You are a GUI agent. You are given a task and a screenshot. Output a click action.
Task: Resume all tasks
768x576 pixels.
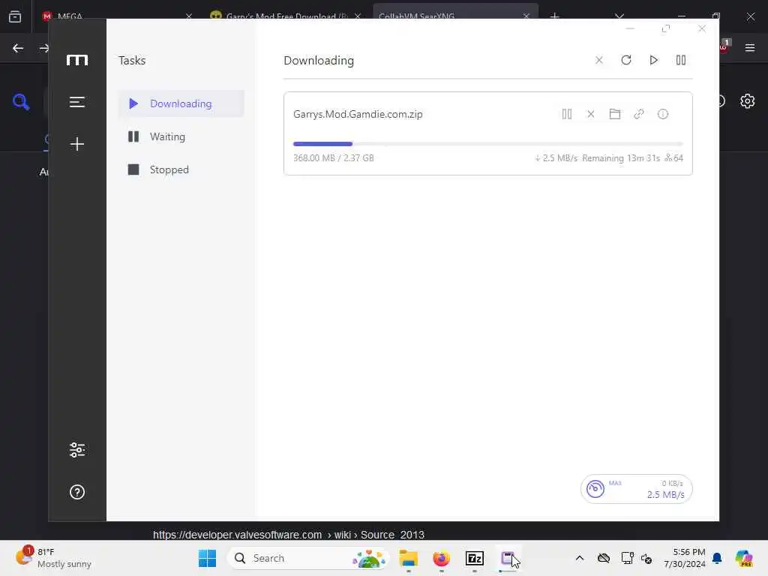coord(653,60)
